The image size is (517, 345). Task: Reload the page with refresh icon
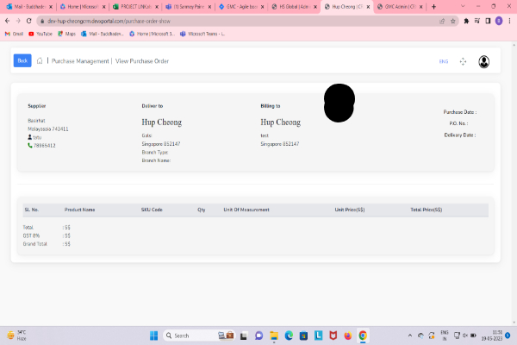pos(28,20)
